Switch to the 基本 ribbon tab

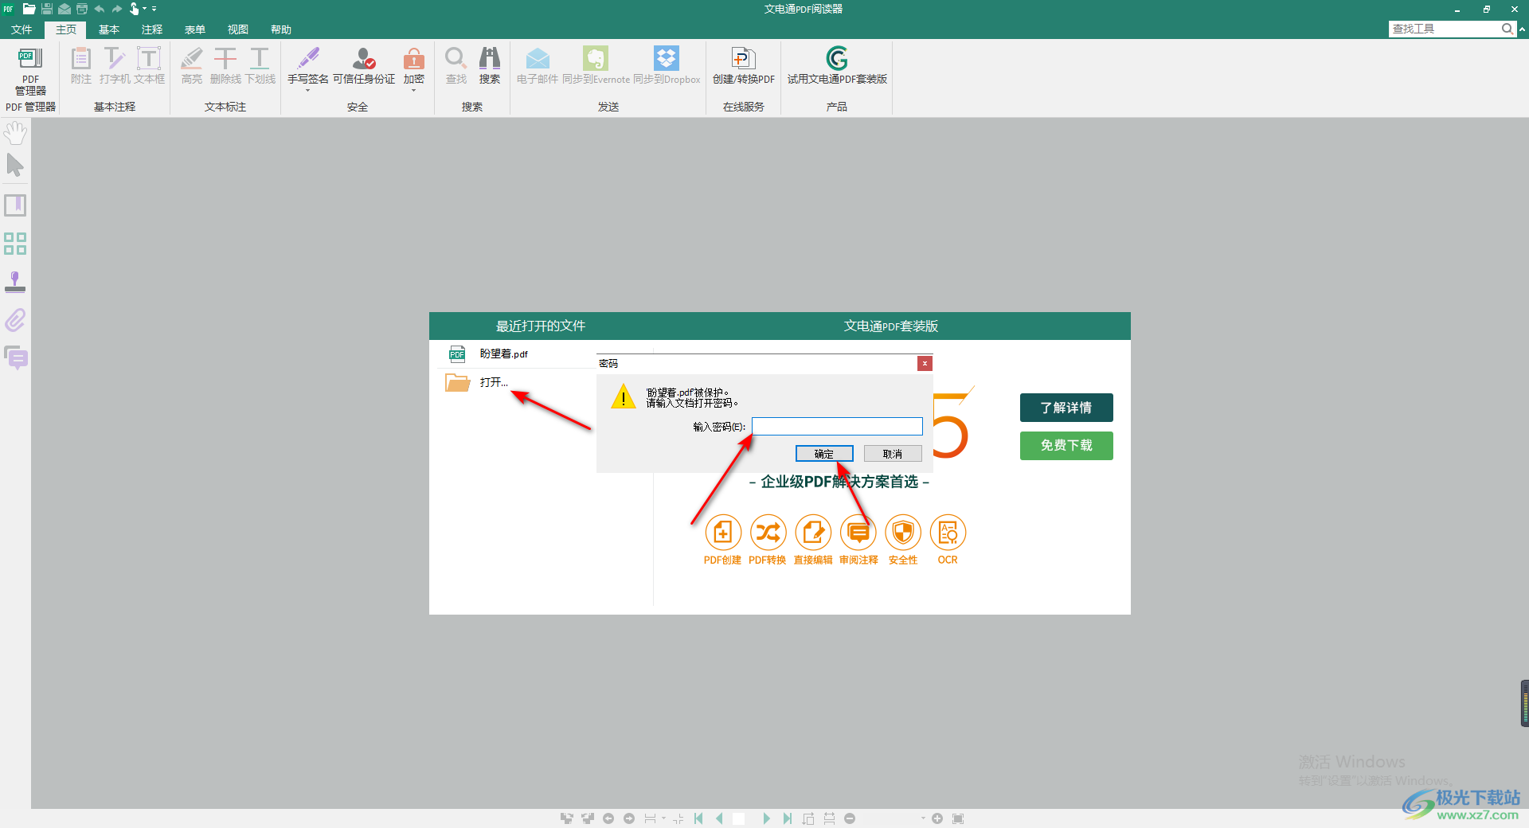pyautogui.click(x=109, y=29)
